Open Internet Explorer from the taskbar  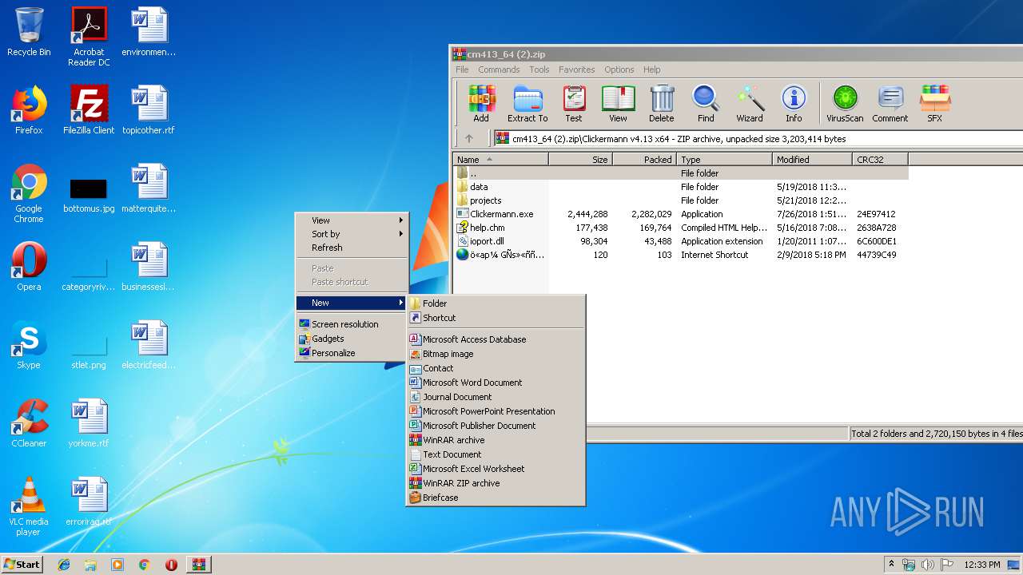coord(64,565)
